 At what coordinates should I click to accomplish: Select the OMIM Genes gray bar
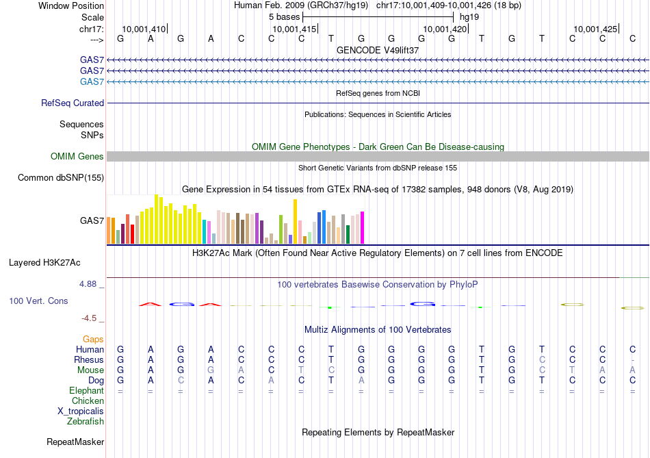coord(378,156)
